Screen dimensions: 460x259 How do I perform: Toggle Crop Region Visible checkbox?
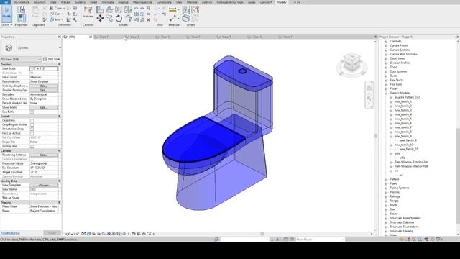point(32,124)
